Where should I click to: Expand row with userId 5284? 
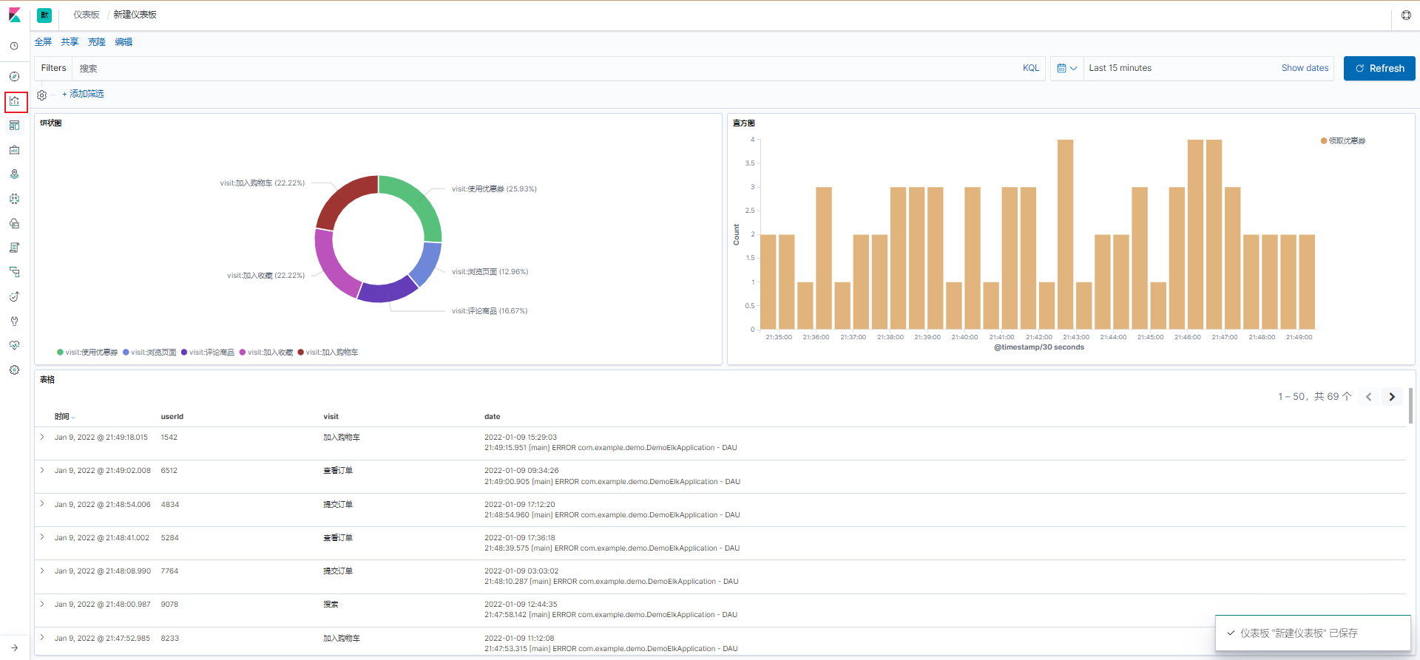pyautogui.click(x=42, y=537)
